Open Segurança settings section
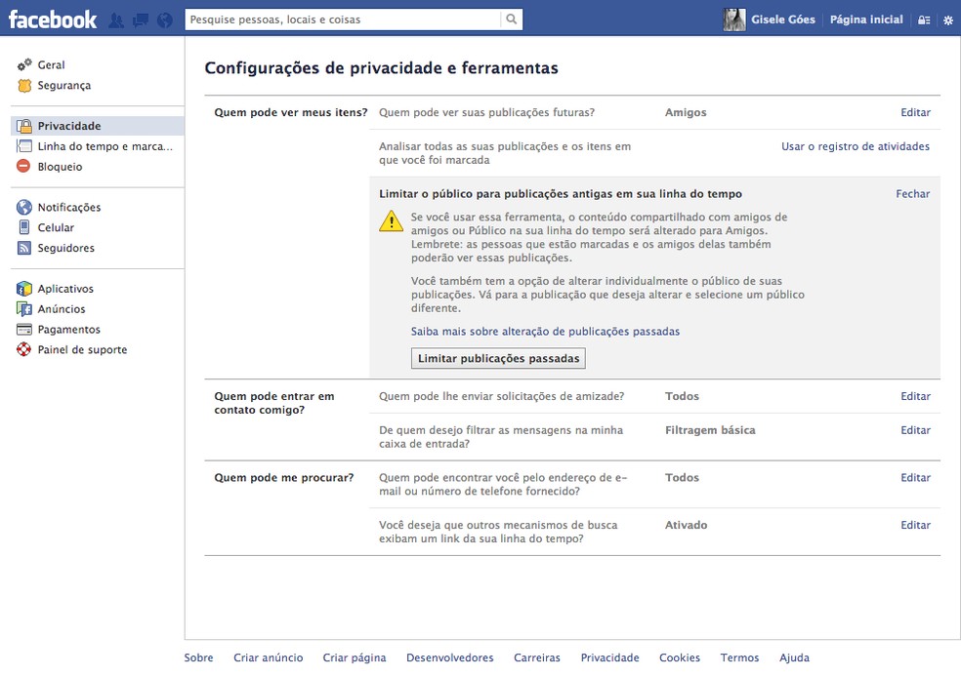 pyautogui.click(x=63, y=86)
